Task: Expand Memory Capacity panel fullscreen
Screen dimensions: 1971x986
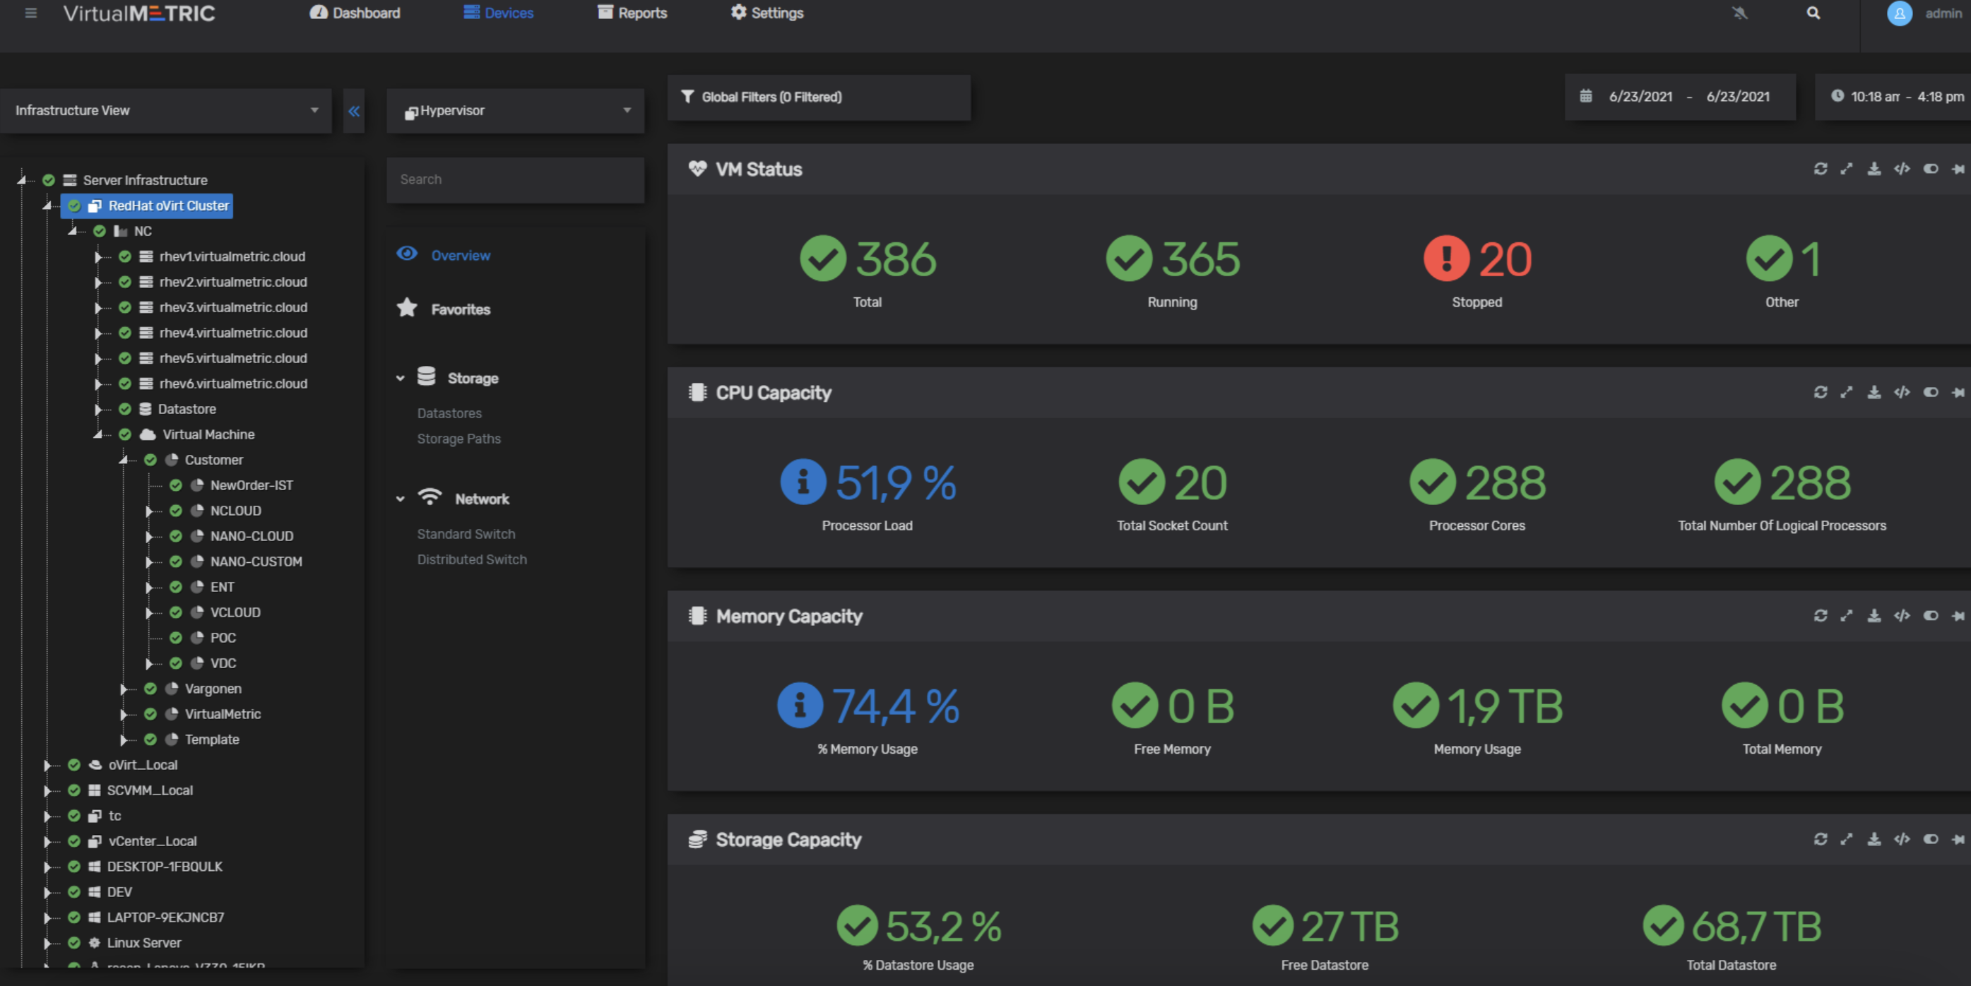Action: click(x=1845, y=616)
